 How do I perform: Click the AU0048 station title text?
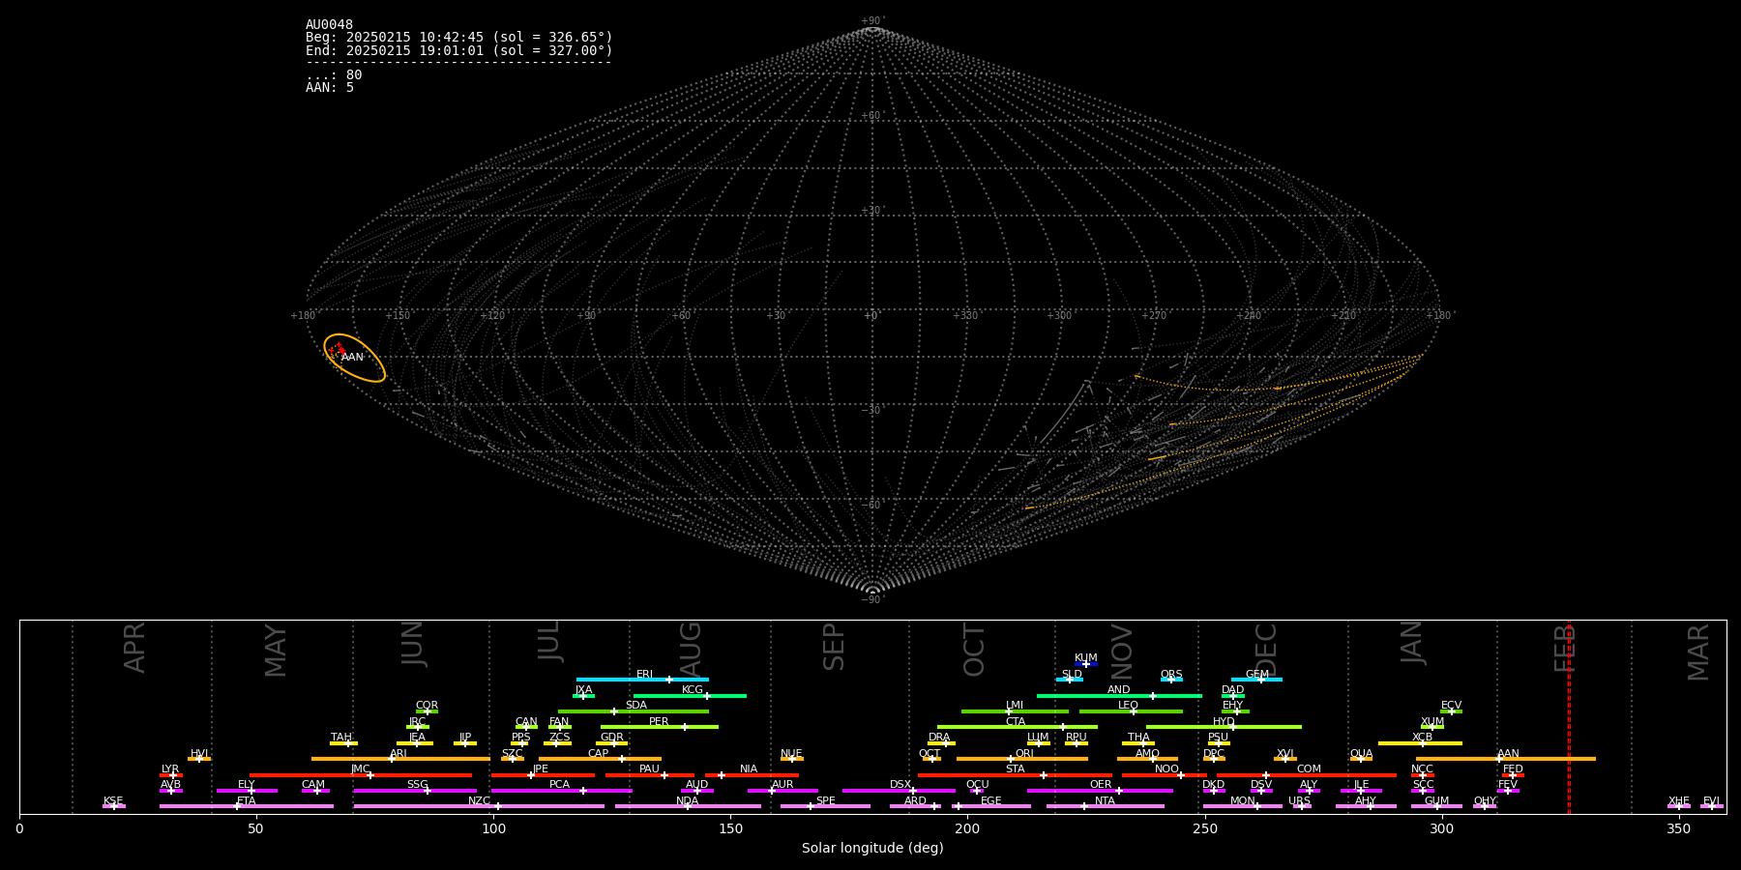pyautogui.click(x=329, y=25)
